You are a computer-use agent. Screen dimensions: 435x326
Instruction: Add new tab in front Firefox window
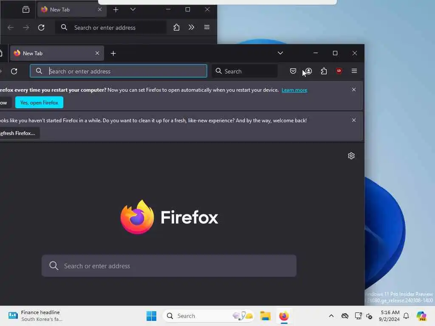[113, 53]
